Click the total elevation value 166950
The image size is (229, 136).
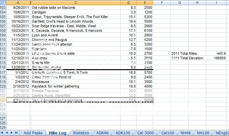[217, 58]
